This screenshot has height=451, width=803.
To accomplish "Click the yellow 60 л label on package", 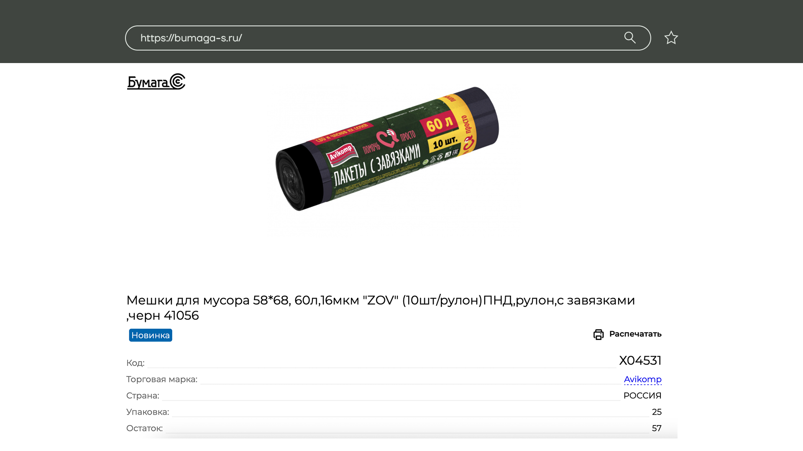I will tap(440, 124).
